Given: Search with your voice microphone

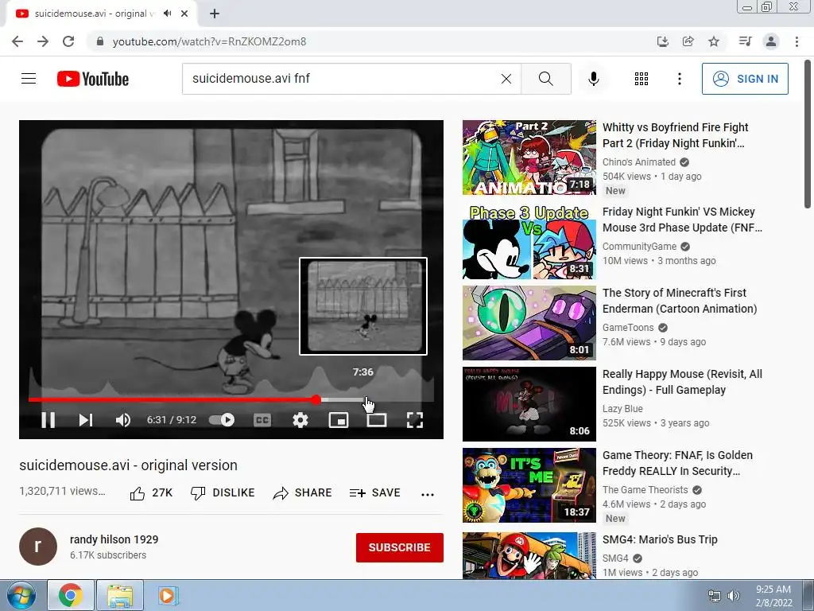Looking at the screenshot, I should (x=593, y=79).
